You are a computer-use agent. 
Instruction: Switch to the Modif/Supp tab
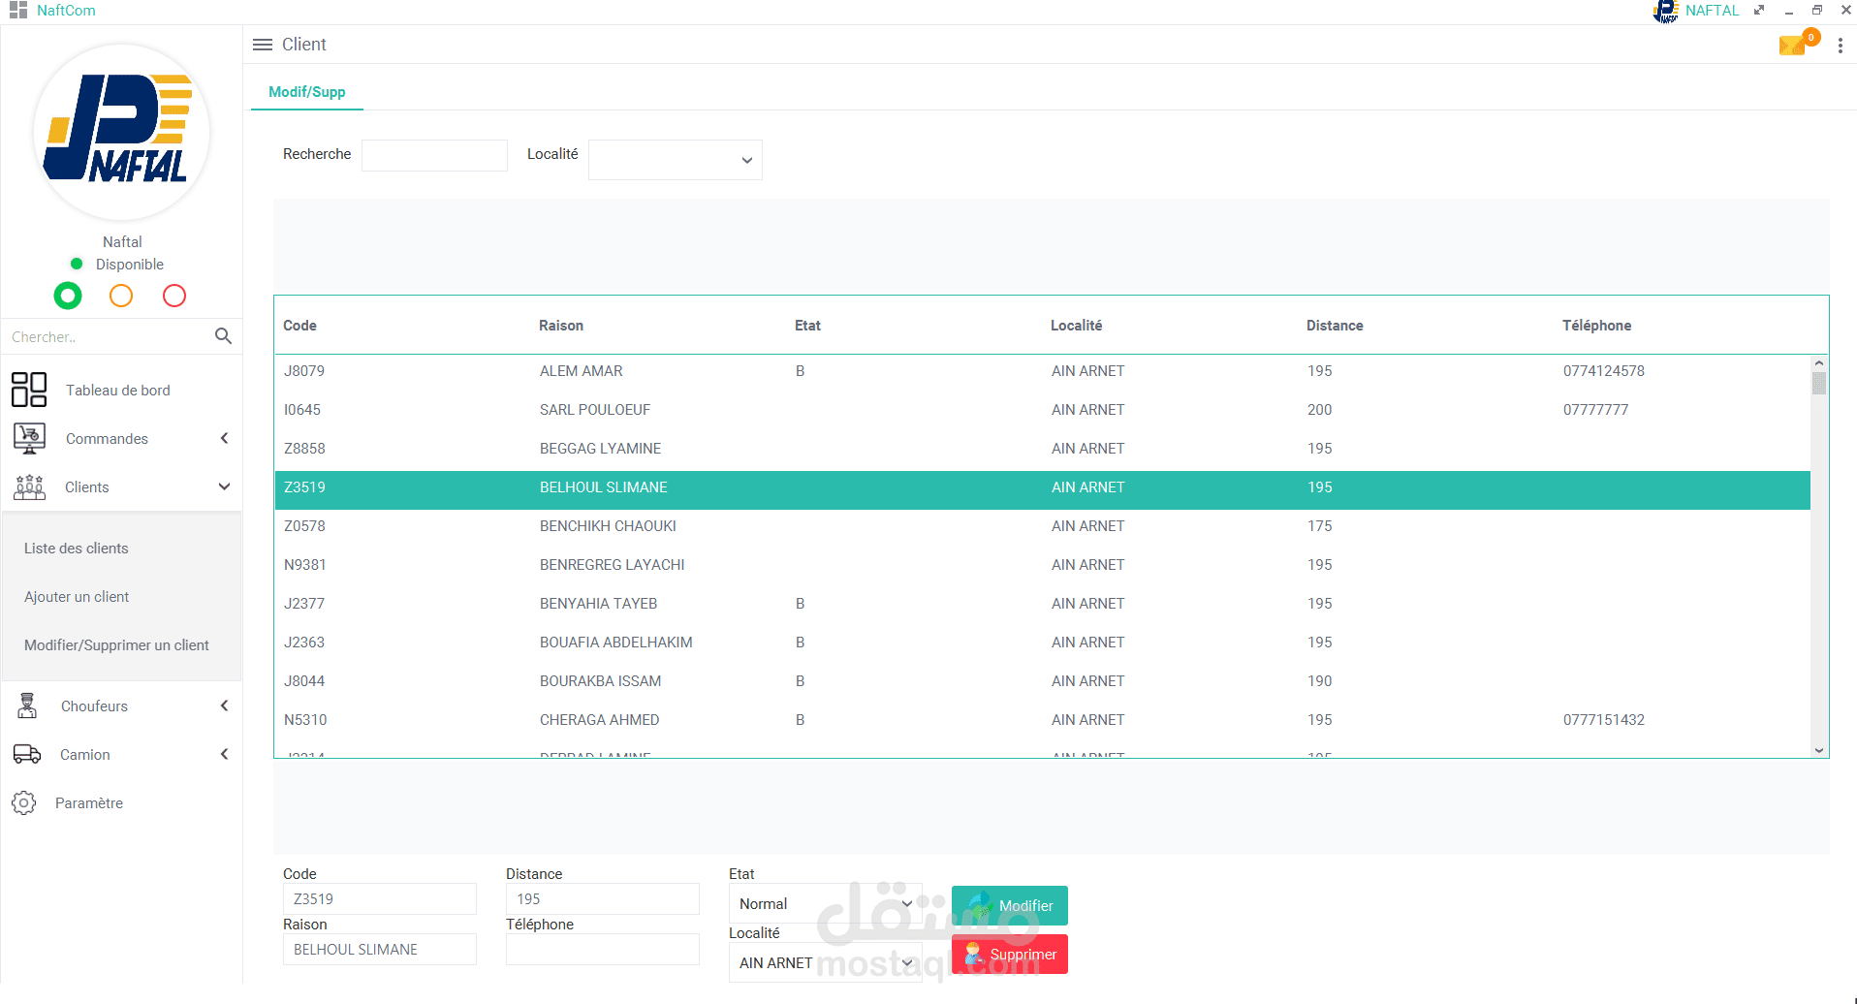307,92
